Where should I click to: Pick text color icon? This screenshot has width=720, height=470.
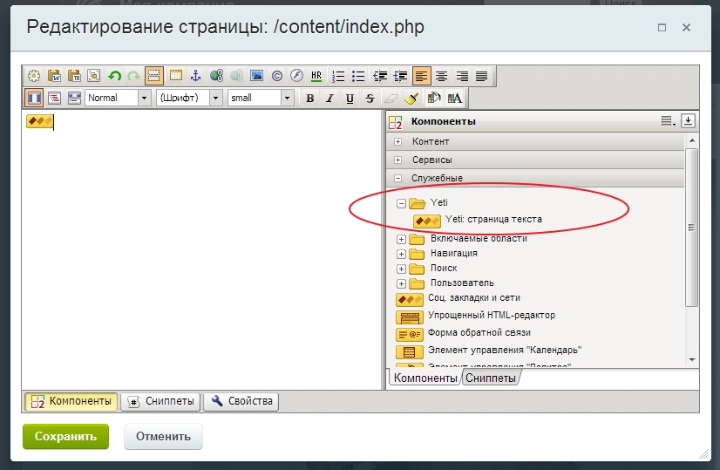pos(455,98)
